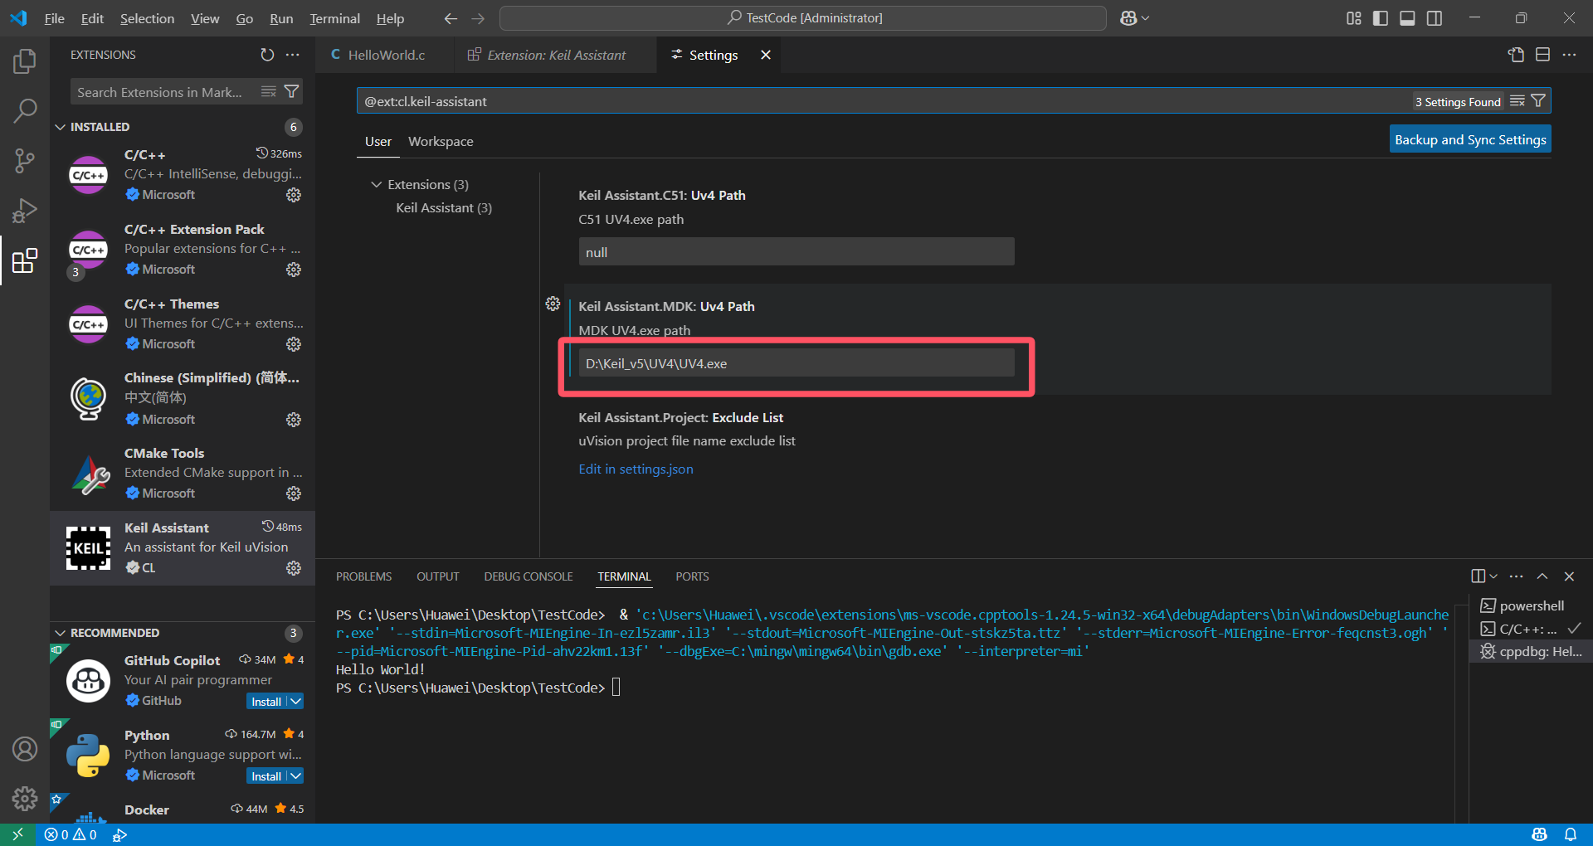Open extensions view more actions menu
This screenshot has width=1593, height=846.
coord(293,55)
